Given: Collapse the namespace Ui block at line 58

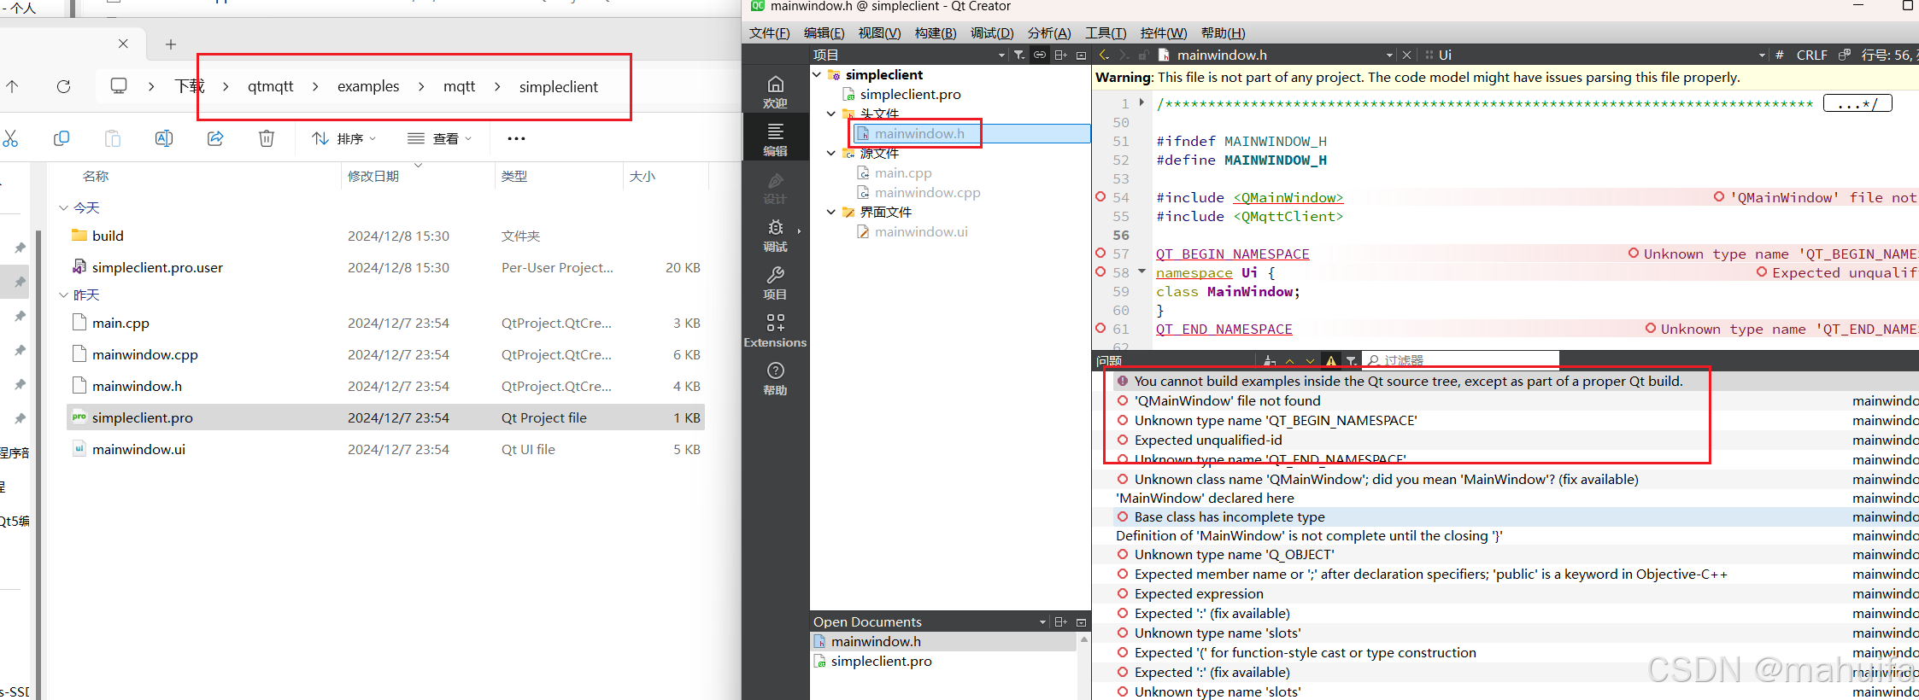Looking at the screenshot, I should pyautogui.click(x=1141, y=271).
